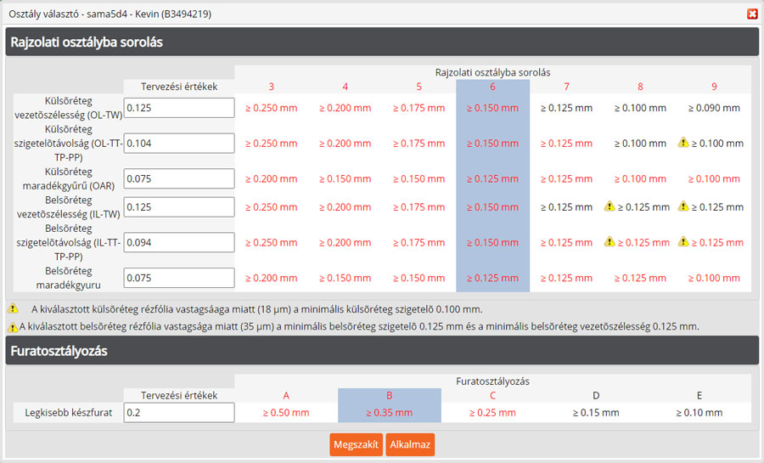Choose drill class D header
The width and height of the screenshot is (764, 463).
tap(595, 395)
